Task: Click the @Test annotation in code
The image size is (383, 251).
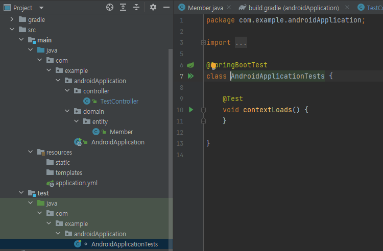Action: 233,98
